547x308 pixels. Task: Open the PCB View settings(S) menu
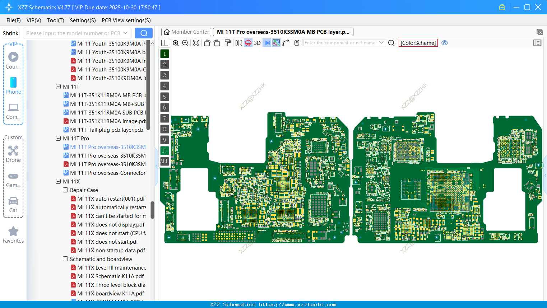point(126,20)
